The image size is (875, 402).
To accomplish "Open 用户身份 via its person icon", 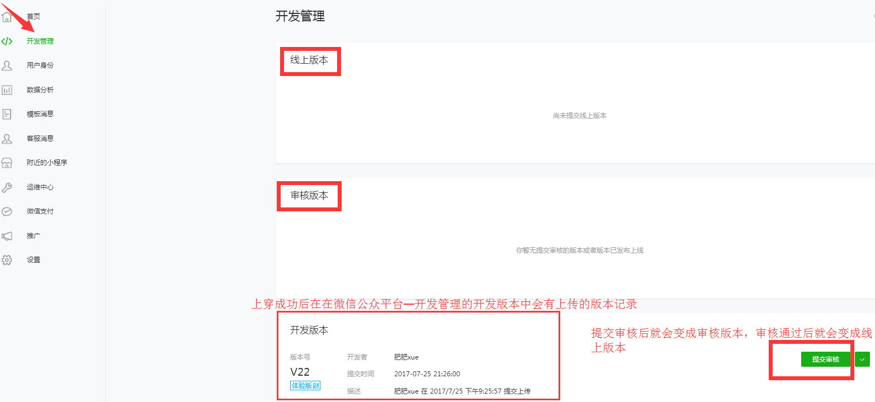I will [x=7, y=65].
